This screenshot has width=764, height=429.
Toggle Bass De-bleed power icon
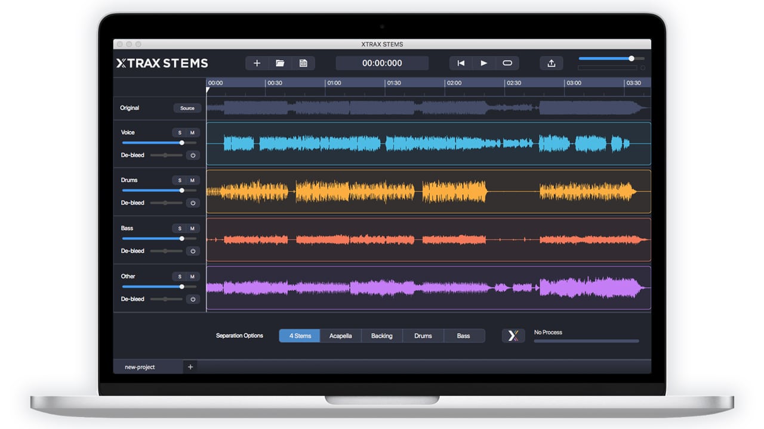click(x=193, y=251)
